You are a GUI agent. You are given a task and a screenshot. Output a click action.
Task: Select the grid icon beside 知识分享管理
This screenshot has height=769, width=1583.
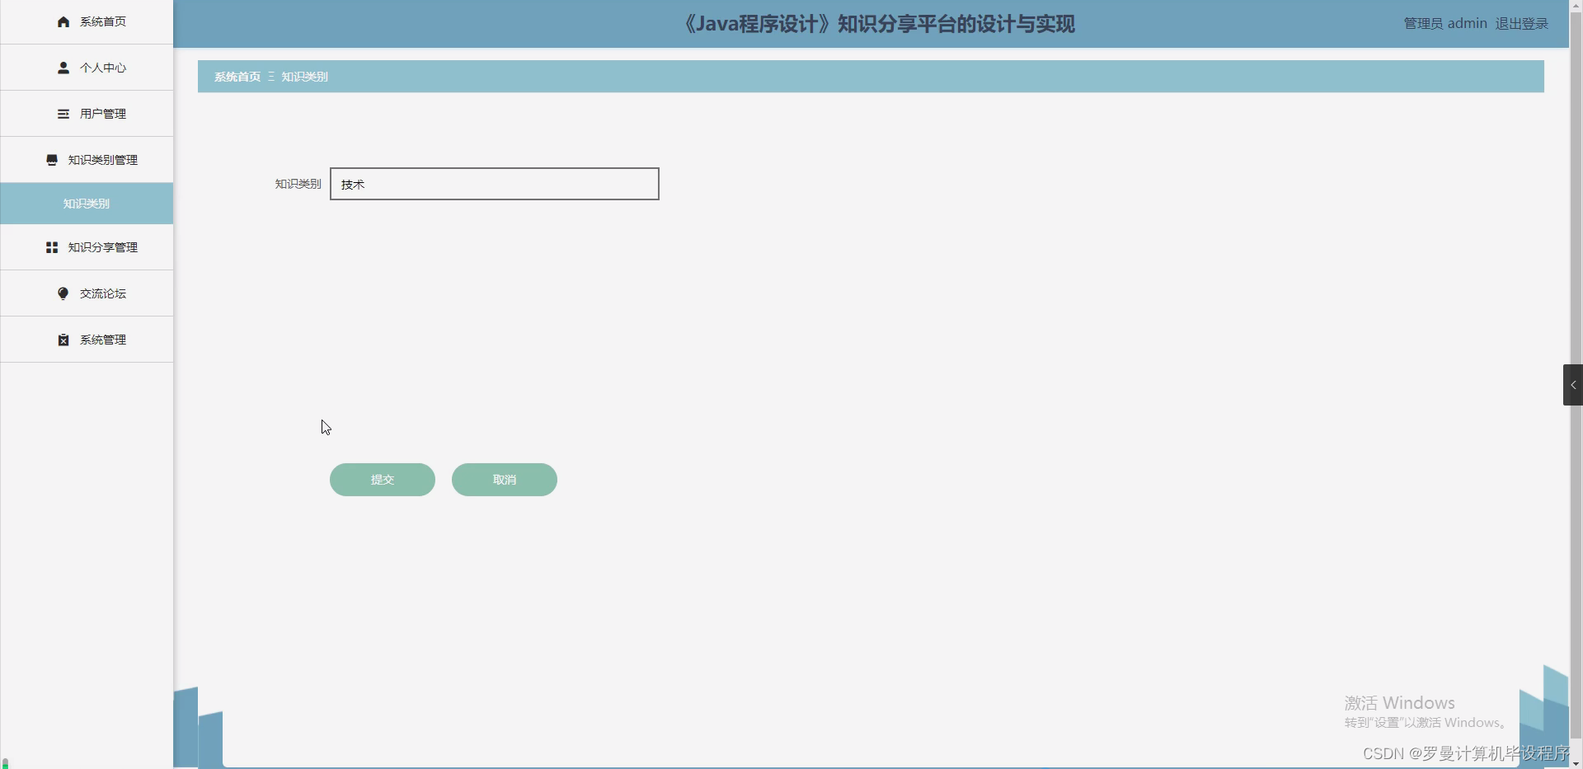coord(51,246)
